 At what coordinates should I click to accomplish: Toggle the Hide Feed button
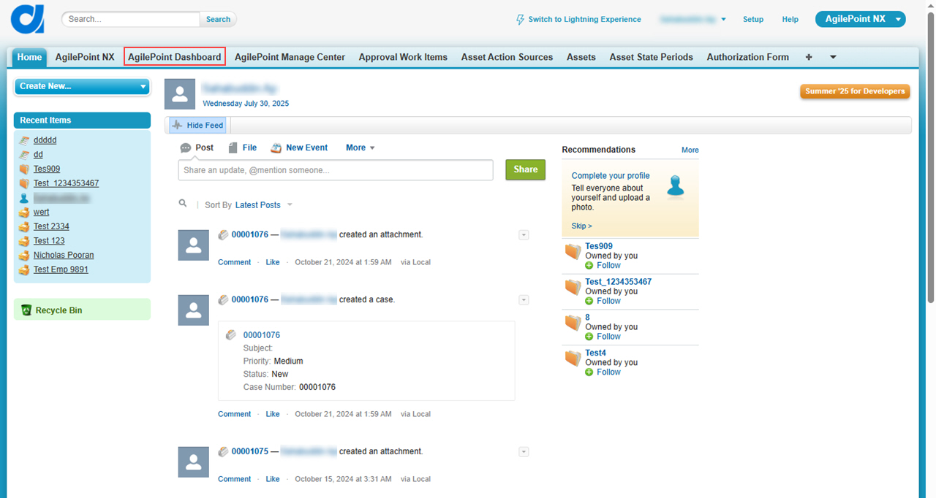coord(197,126)
